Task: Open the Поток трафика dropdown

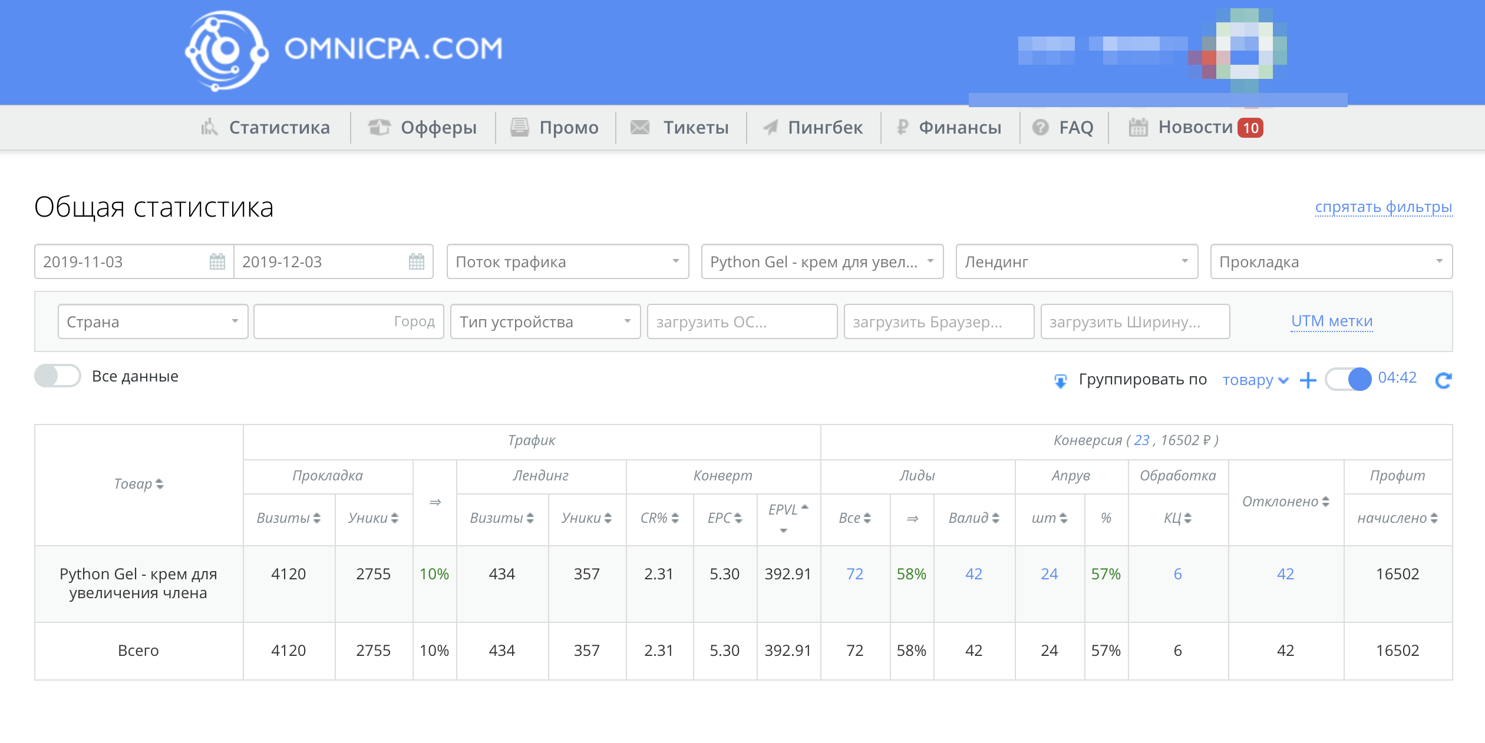Action: point(567,261)
